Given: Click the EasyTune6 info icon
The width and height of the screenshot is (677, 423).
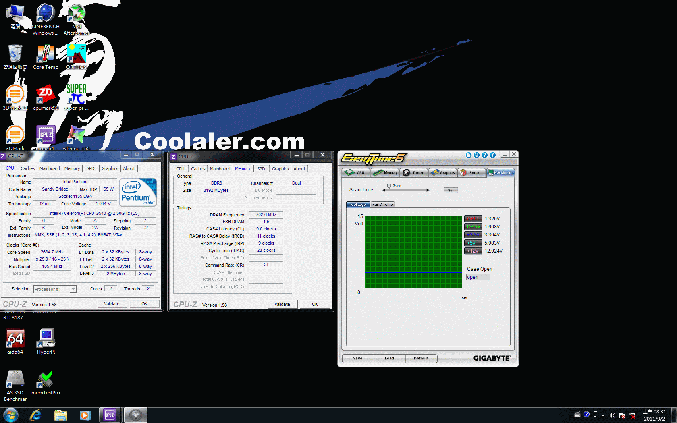Looking at the screenshot, I should pos(493,155).
